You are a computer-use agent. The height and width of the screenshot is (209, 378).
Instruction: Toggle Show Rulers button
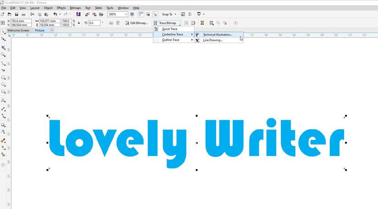point(141,14)
